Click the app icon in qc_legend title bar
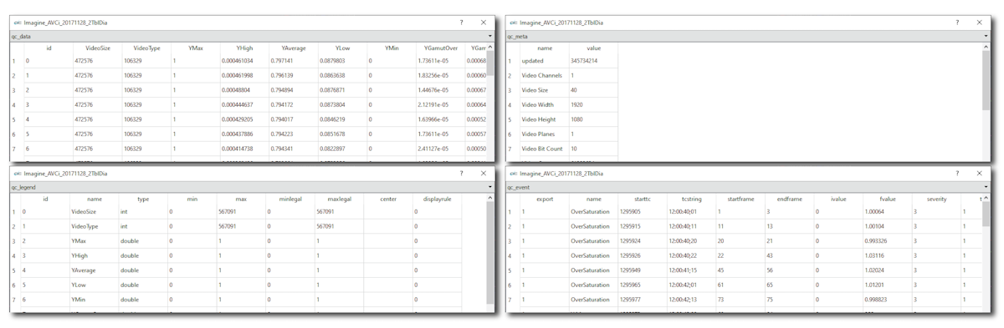The image size is (1004, 328). pos(17,174)
